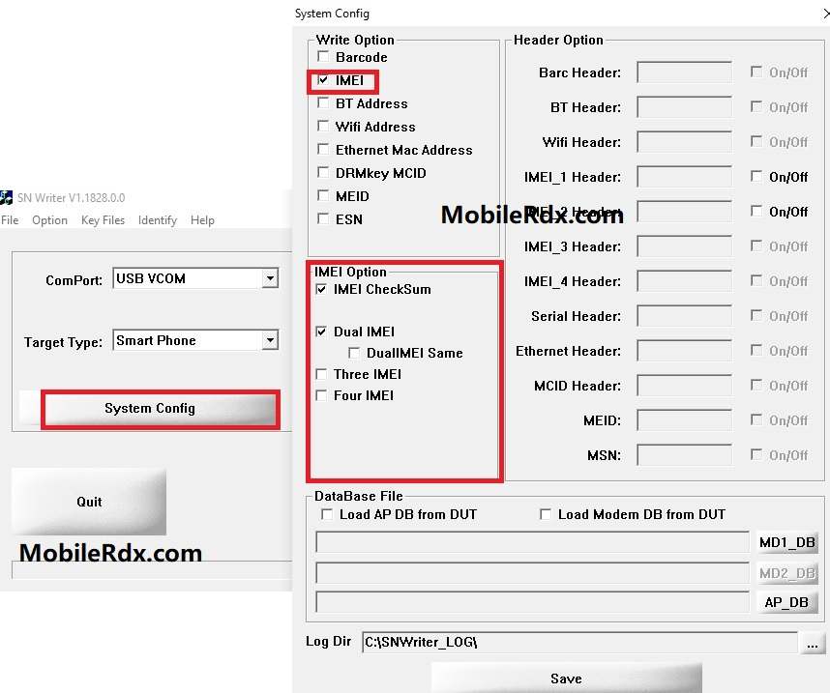The image size is (830, 693).
Task: Click the IMEI_1 Header input field
Action: (685, 177)
